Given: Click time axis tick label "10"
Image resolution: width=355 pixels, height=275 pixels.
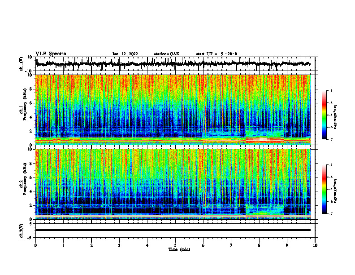Looking at the screenshot, I should 315,245.
